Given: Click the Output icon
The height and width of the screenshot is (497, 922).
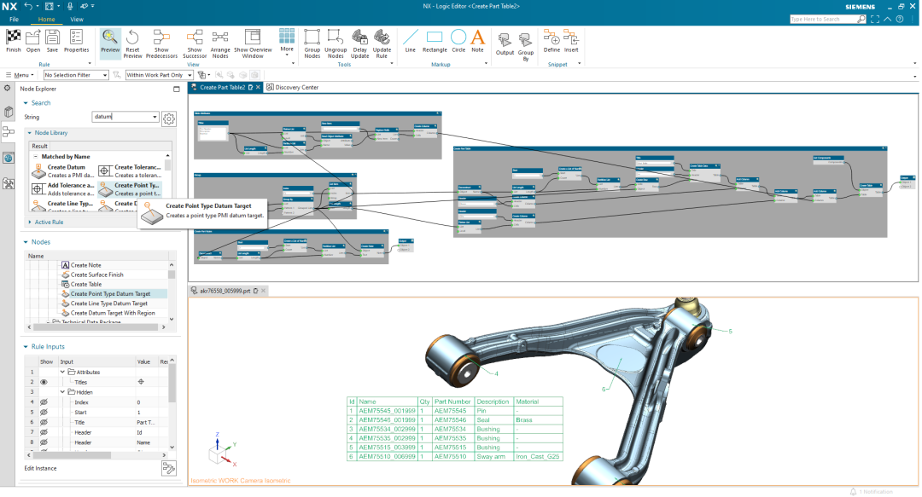Looking at the screenshot, I should pyautogui.click(x=505, y=40).
